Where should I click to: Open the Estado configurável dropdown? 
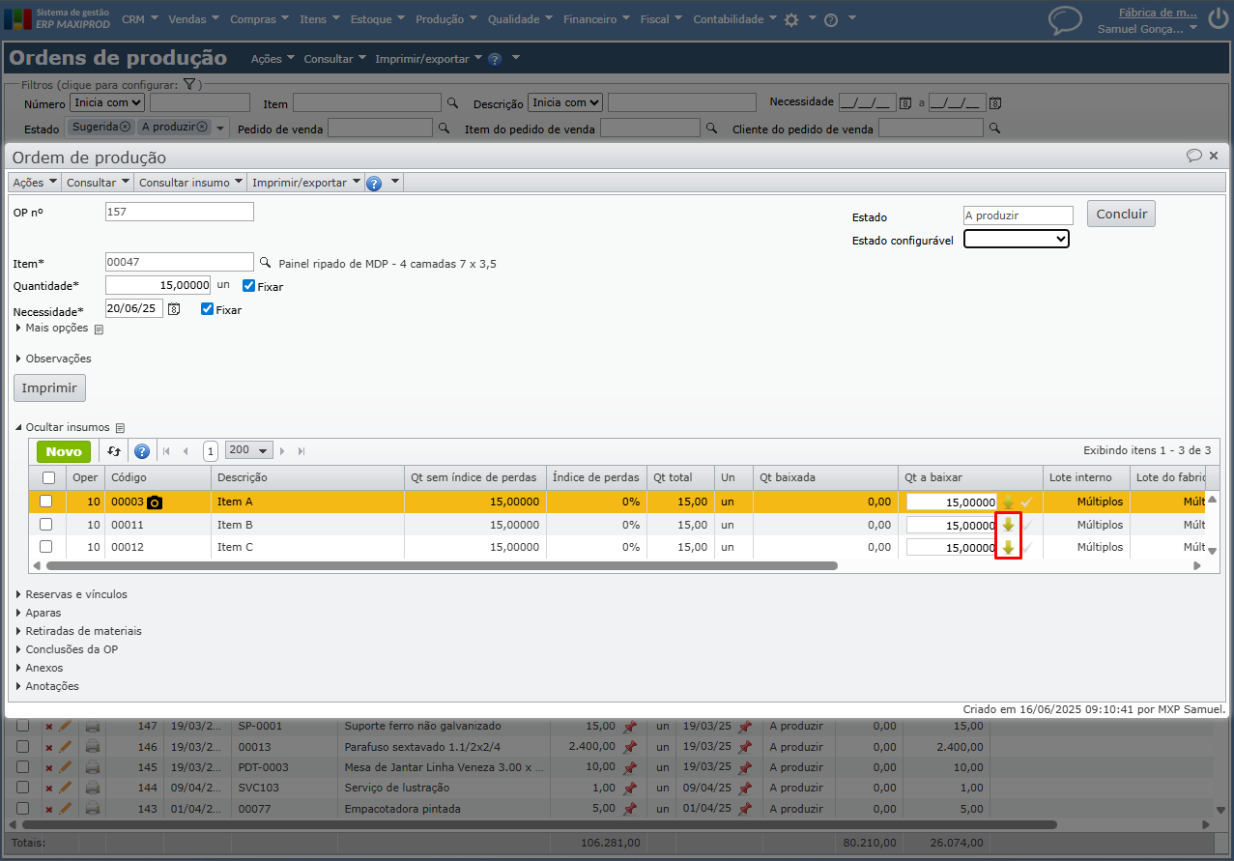click(x=1017, y=239)
